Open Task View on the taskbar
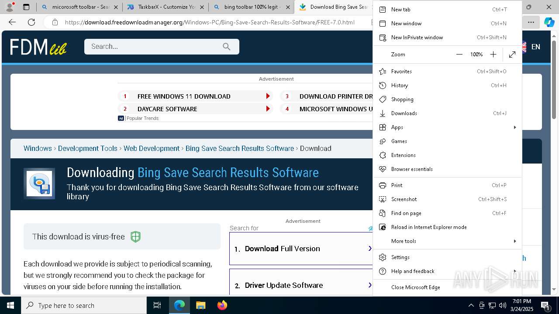Viewport: 559px width, 314px height. click(x=157, y=305)
